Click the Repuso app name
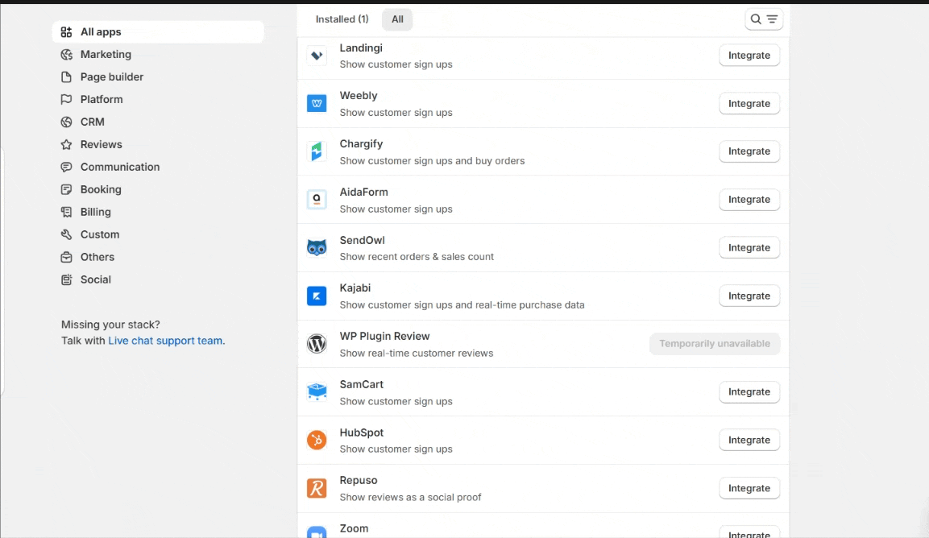The width and height of the screenshot is (929, 538). click(x=359, y=481)
